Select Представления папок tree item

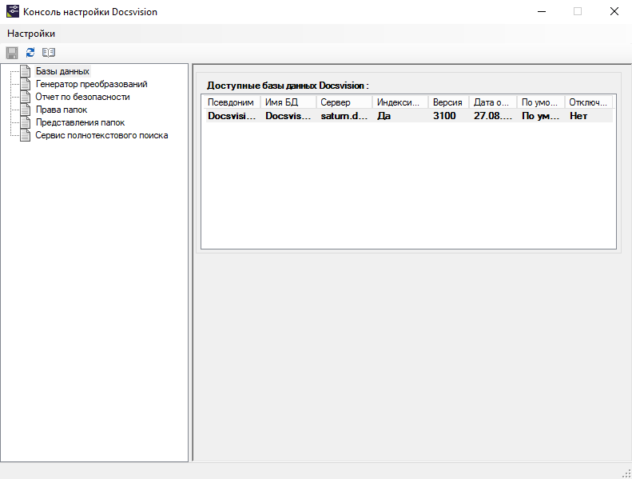pyautogui.click(x=80, y=122)
